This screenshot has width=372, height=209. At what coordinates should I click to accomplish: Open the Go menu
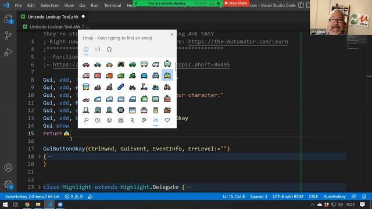(x=82, y=5)
